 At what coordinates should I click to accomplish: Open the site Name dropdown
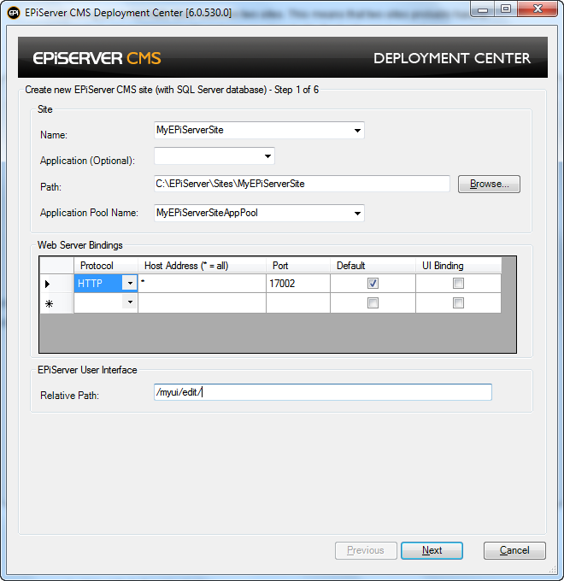click(356, 131)
